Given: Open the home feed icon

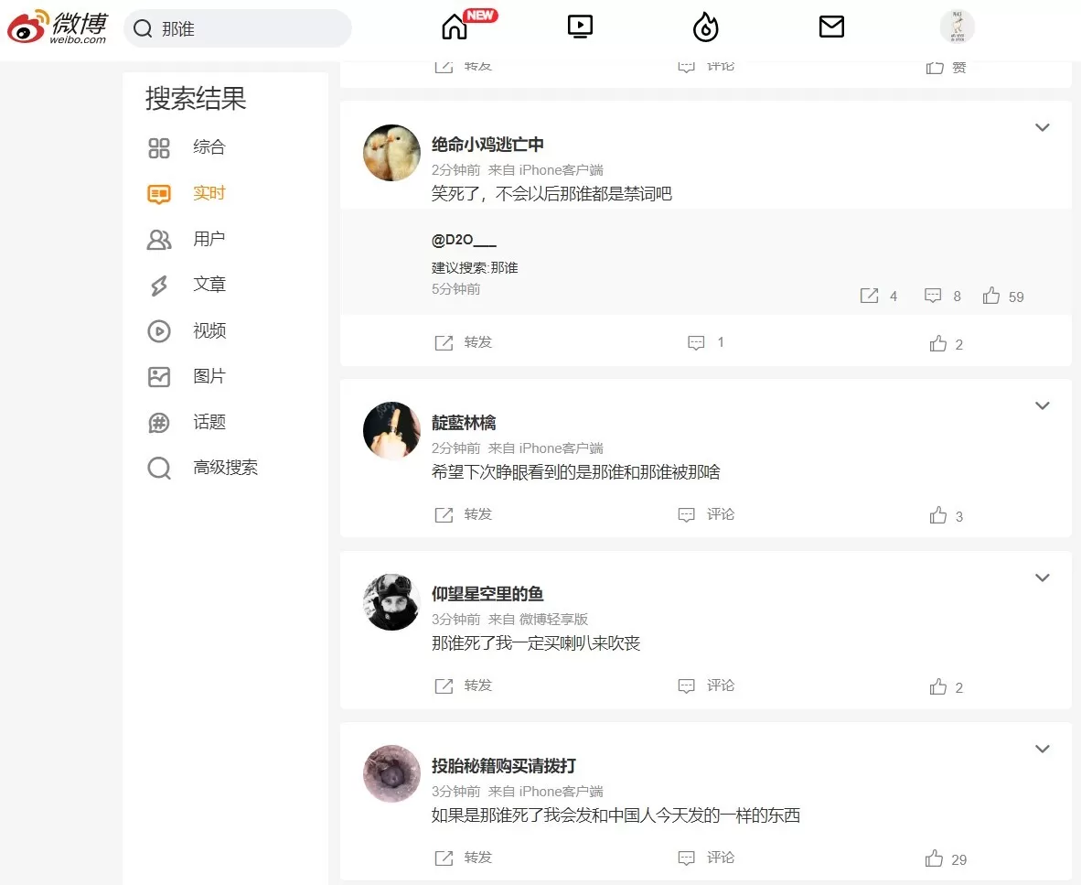Looking at the screenshot, I should click(455, 27).
